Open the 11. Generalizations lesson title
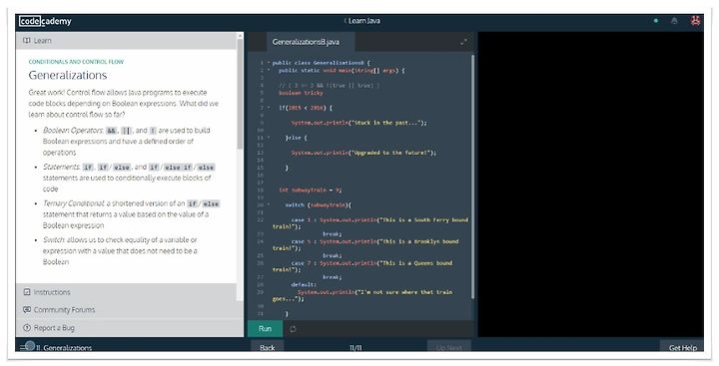Viewport: 719px width, 366px height. point(64,348)
